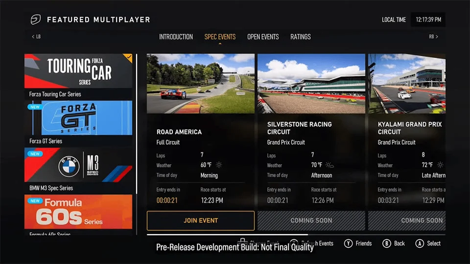Click the SILVERSTONE RACING CIRCUIT title
Viewport: 470px width, 264px height.
tap(299, 128)
